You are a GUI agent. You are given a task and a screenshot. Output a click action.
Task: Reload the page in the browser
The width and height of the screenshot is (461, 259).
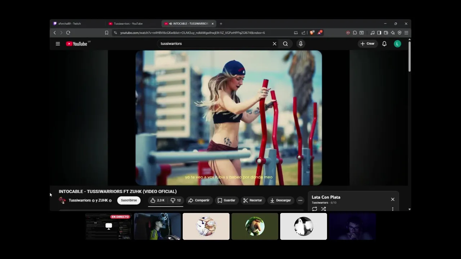pos(68,33)
